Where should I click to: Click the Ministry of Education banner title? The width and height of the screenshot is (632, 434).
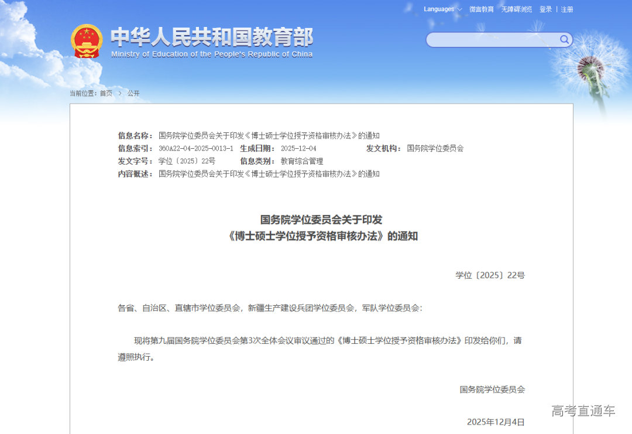(212, 36)
